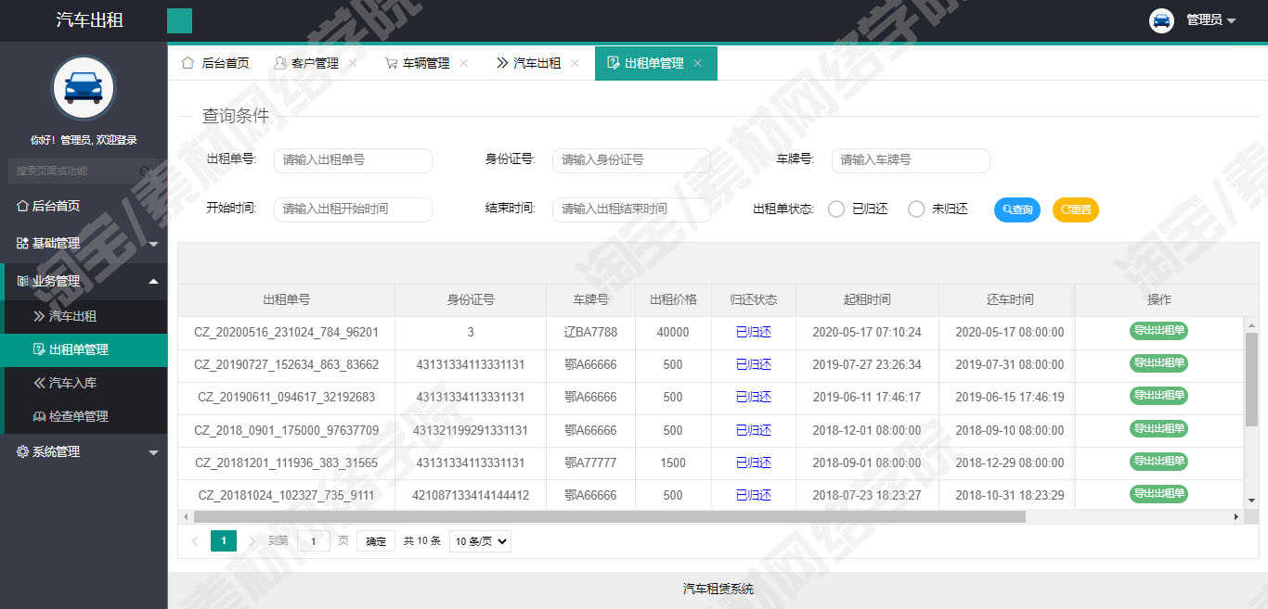Screen dimensions: 1268x609
Task: Open the 管理员 dropdown in header
Action: click(x=1210, y=20)
